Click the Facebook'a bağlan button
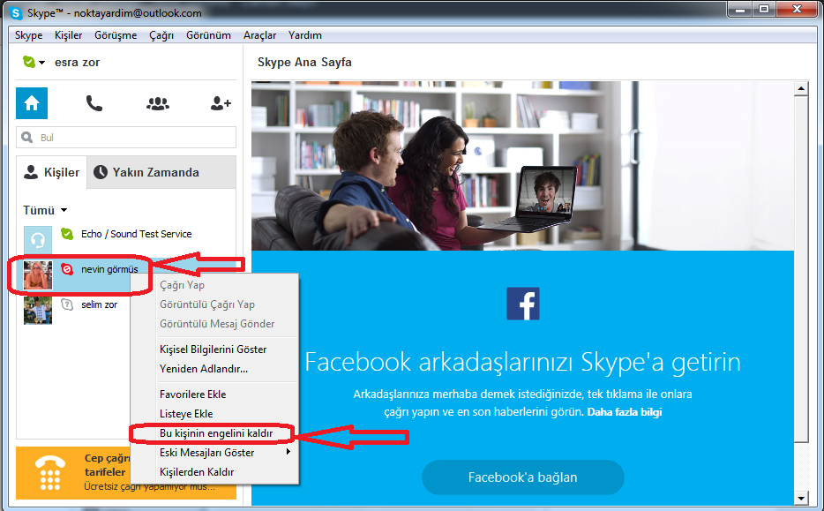This screenshot has width=824, height=511. pos(523,477)
